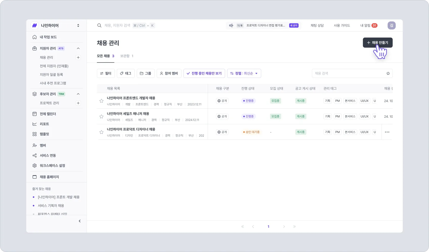Screen dimensions: 429x252
Task: Click the 나인하이어 logo icon
Action: pos(35,25)
